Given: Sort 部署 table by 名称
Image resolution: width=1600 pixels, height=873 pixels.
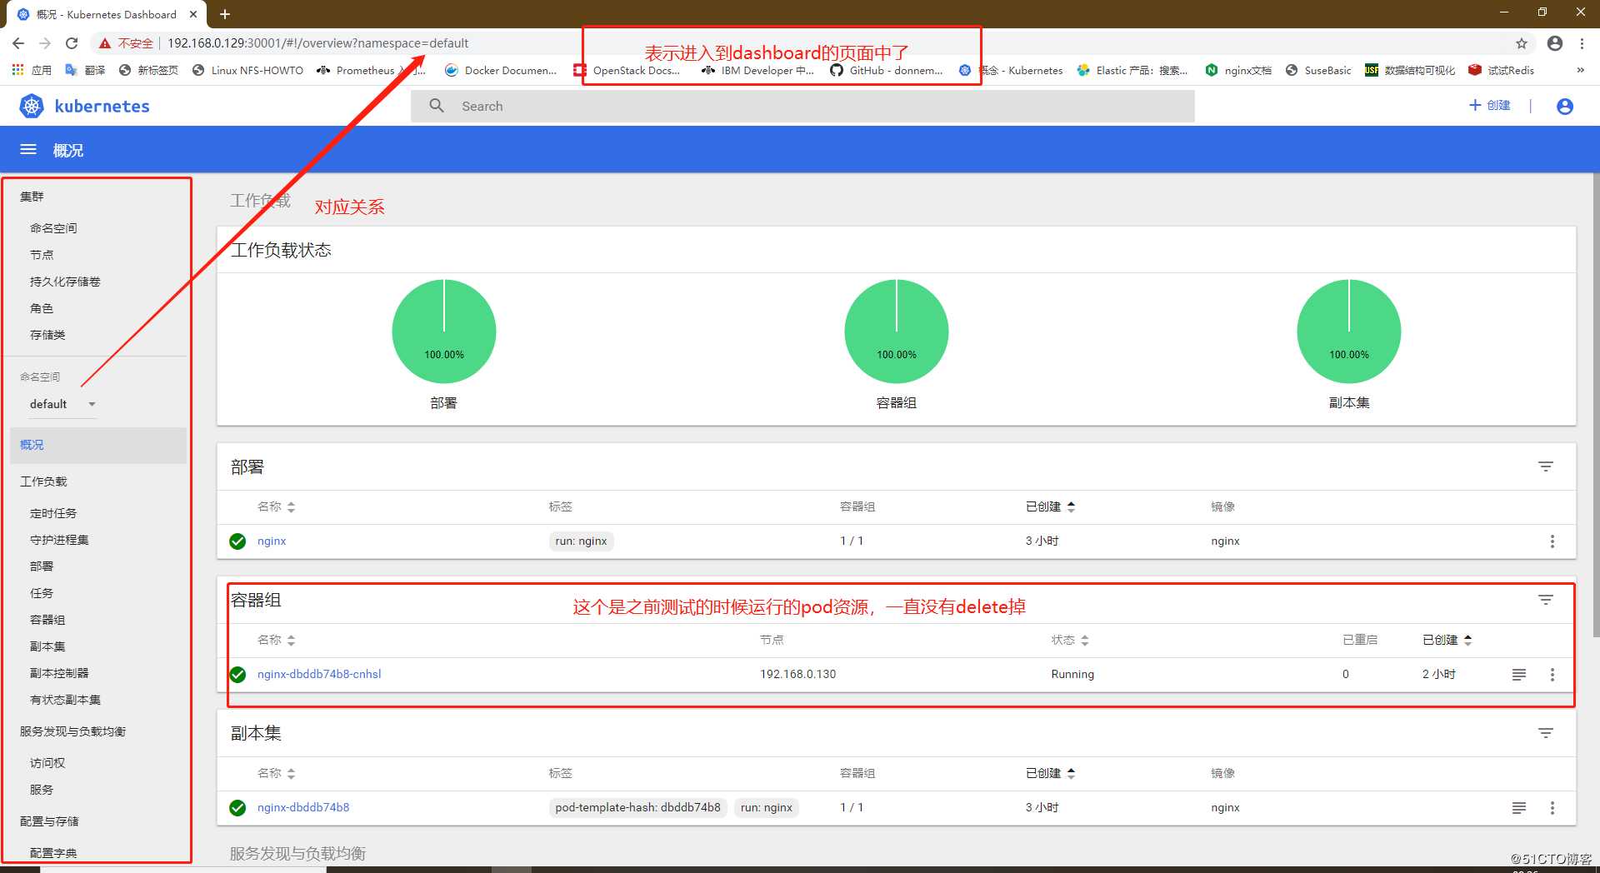Looking at the screenshot, I should point(277,506).
